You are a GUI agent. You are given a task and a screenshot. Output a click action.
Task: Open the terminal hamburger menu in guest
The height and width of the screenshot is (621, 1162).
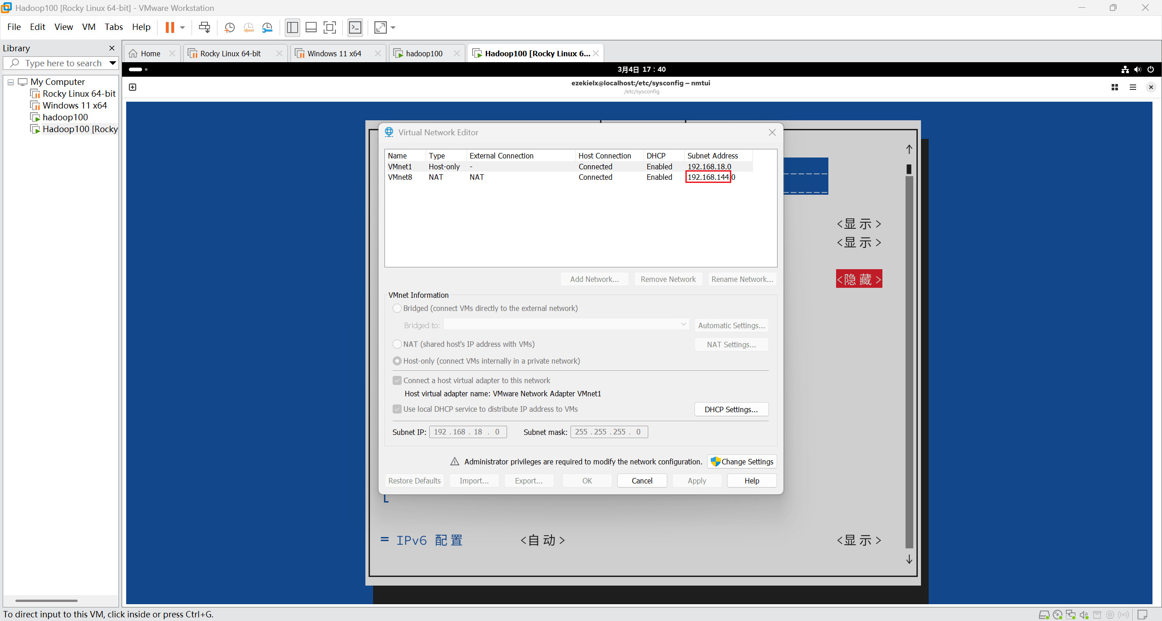click(x=1133, y=87)
